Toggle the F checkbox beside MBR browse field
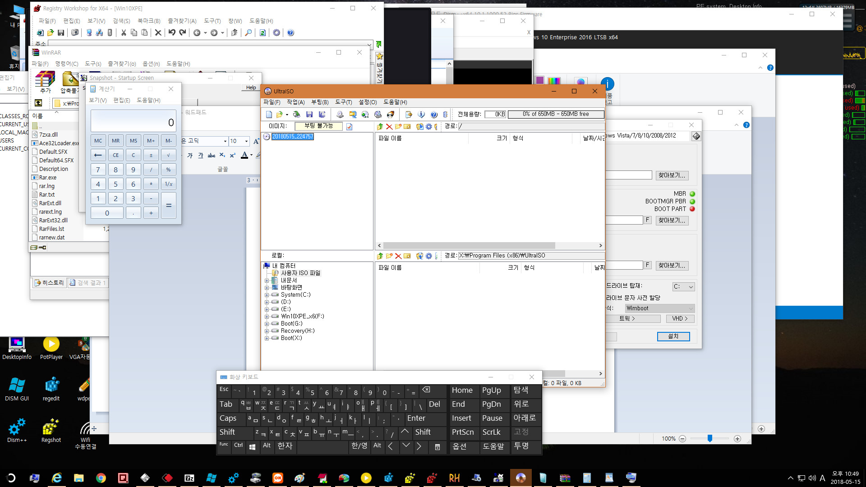The height and width of the screenshot is (487, 866). point(647,220)
